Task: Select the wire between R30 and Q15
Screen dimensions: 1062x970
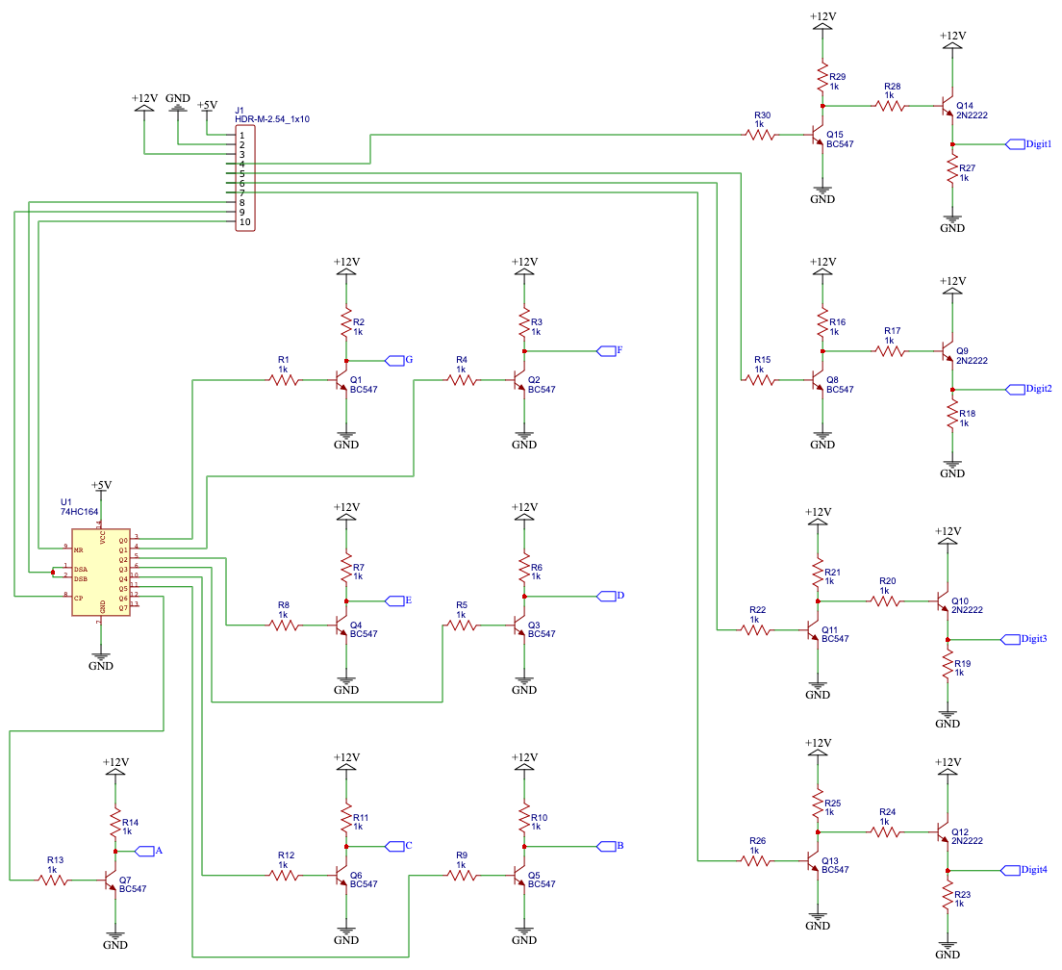Action: pyautogui.click(x=791, y=135)
